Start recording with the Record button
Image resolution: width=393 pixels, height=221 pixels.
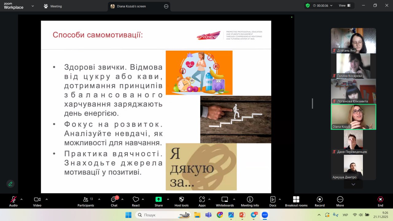(x=320, y=201)
